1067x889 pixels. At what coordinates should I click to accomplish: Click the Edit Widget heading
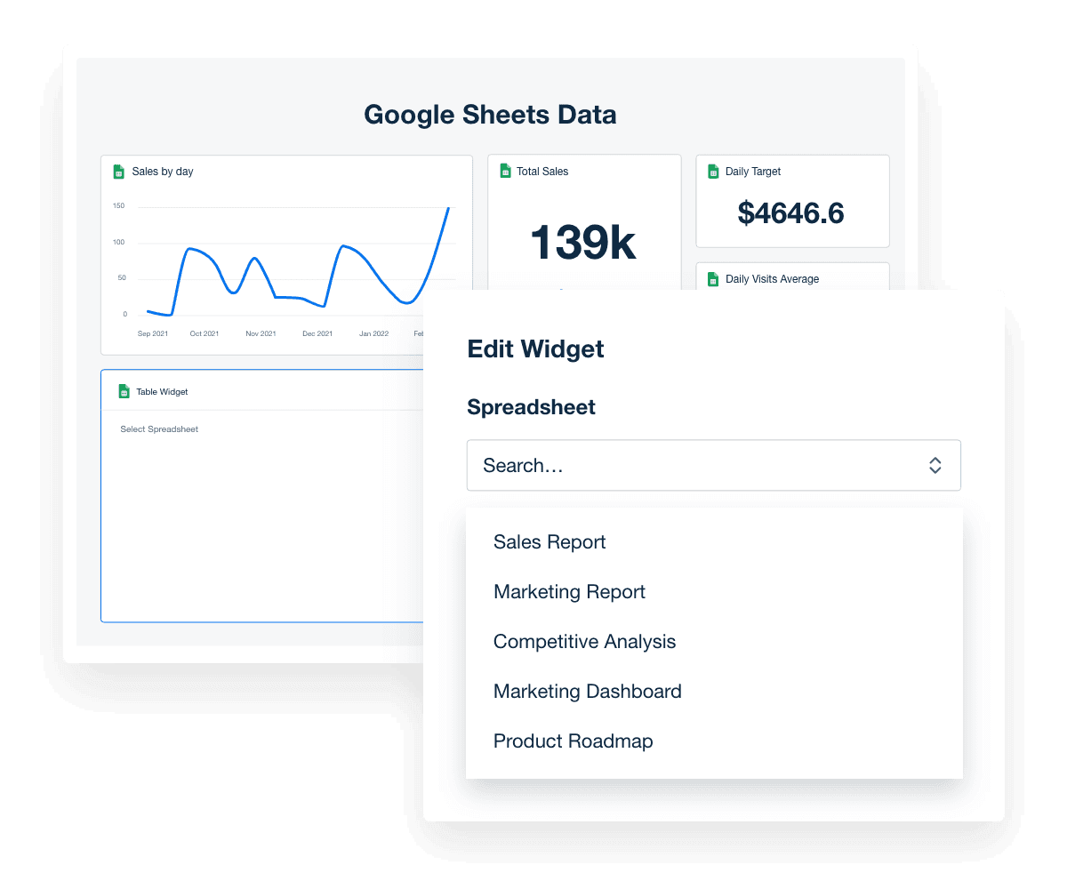pos(534,348)
